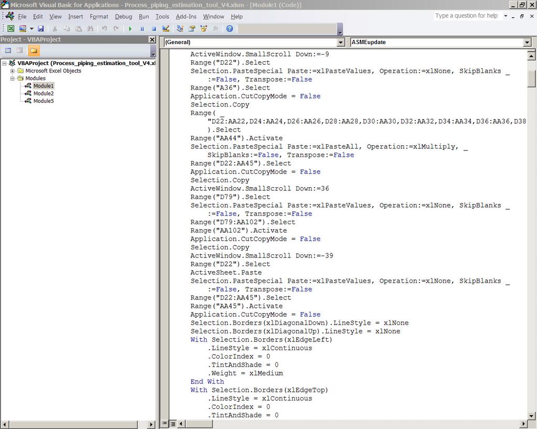Screen dimensions: 537x429
Task: Click the Break pause icon
Action: [142, 29]
